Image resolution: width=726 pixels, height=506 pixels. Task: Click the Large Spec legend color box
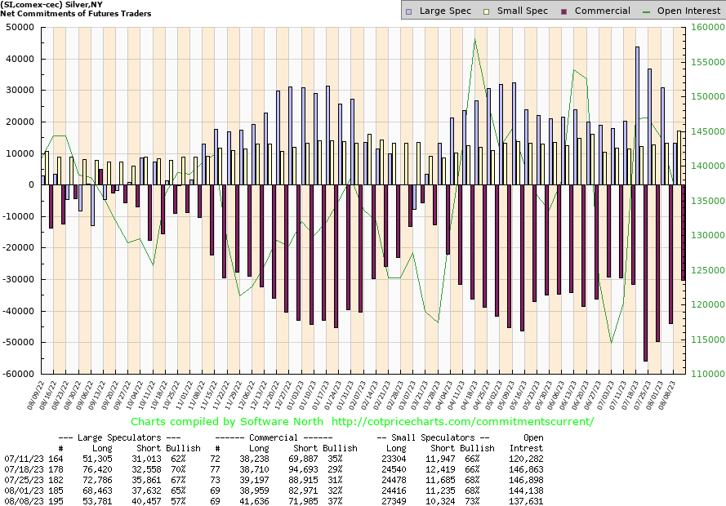(410, 11)
